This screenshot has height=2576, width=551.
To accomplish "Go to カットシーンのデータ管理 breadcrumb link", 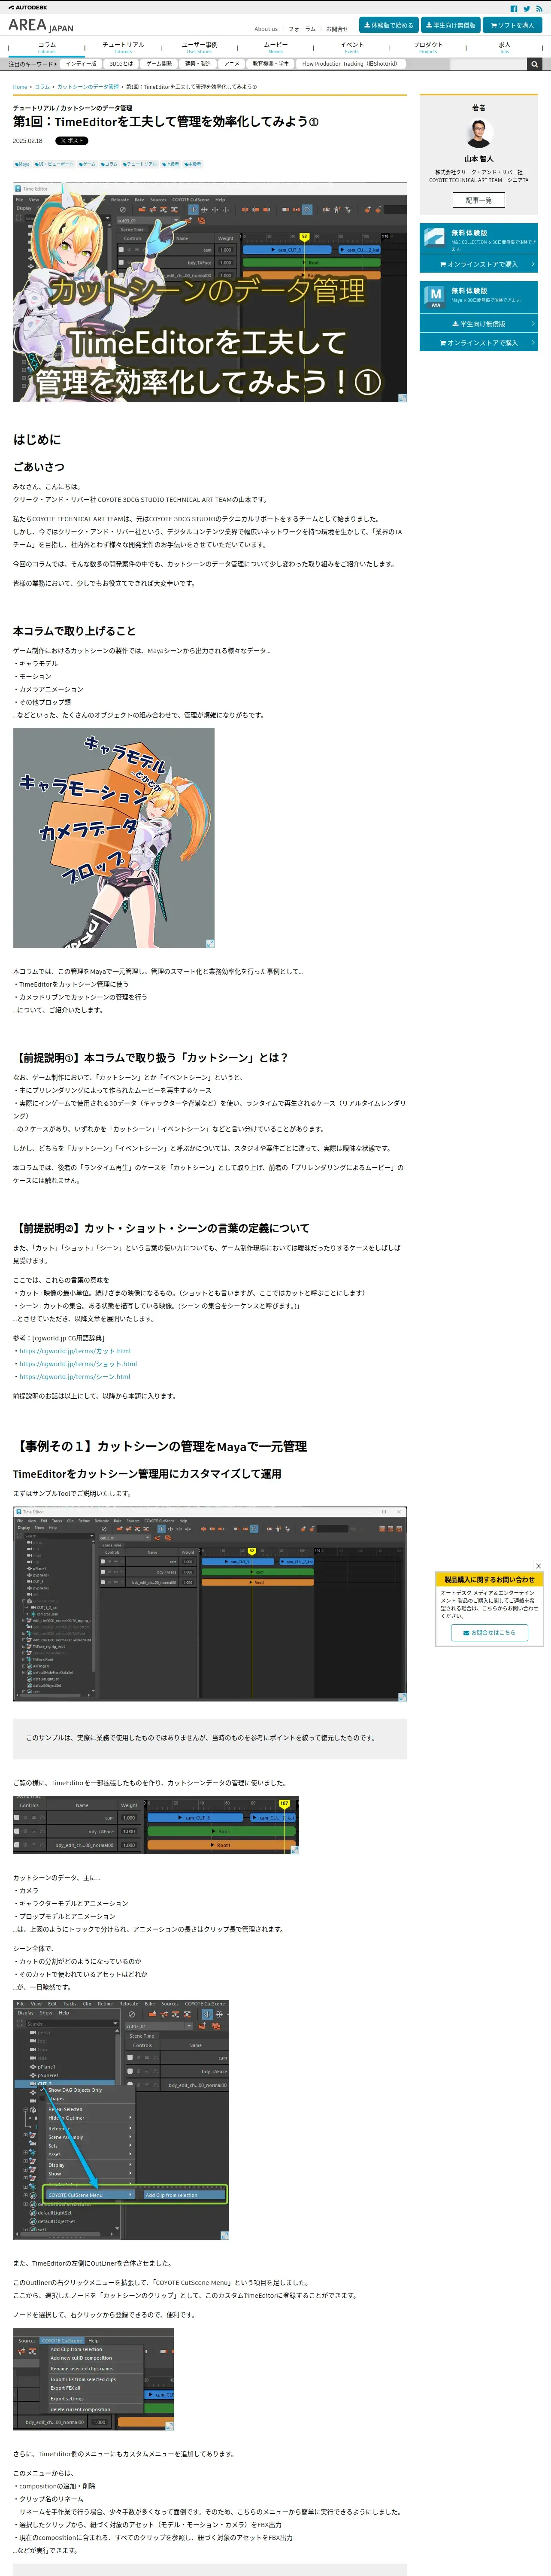I will coord(88,87).
